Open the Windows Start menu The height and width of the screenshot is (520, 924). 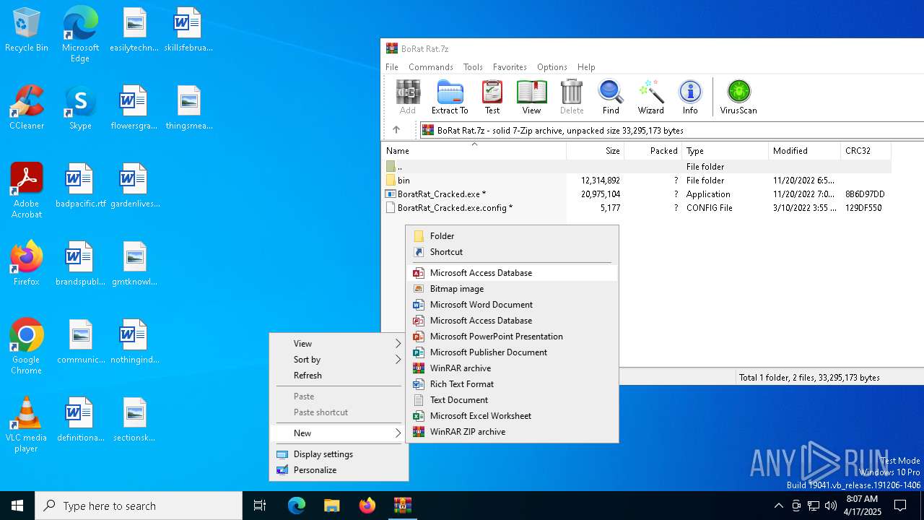17,506
